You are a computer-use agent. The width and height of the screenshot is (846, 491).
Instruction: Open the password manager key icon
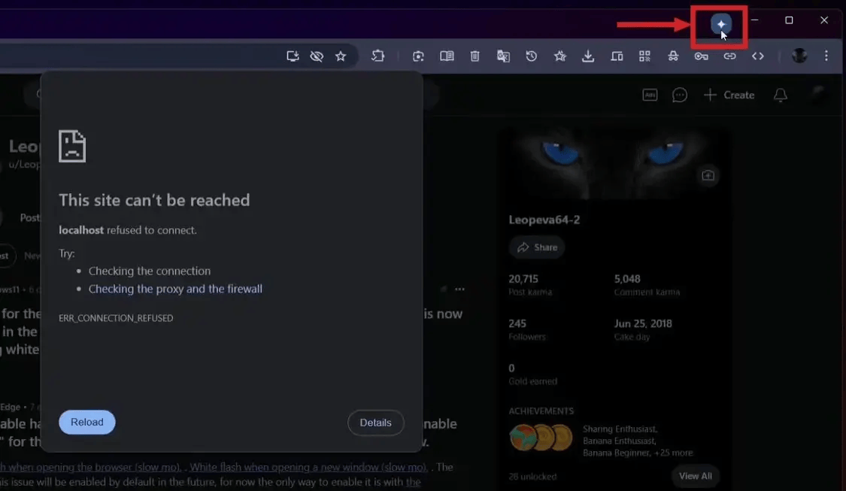[701, 56]
